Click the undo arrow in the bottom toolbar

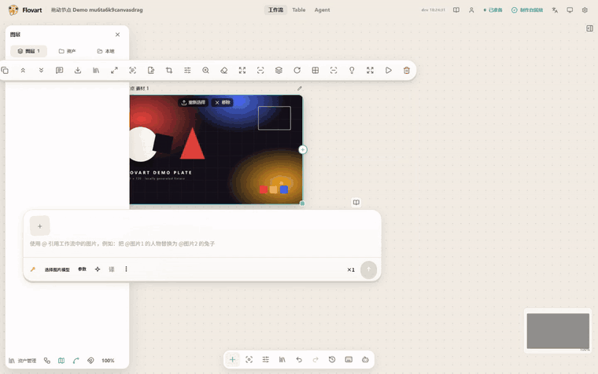coord(299,360)
